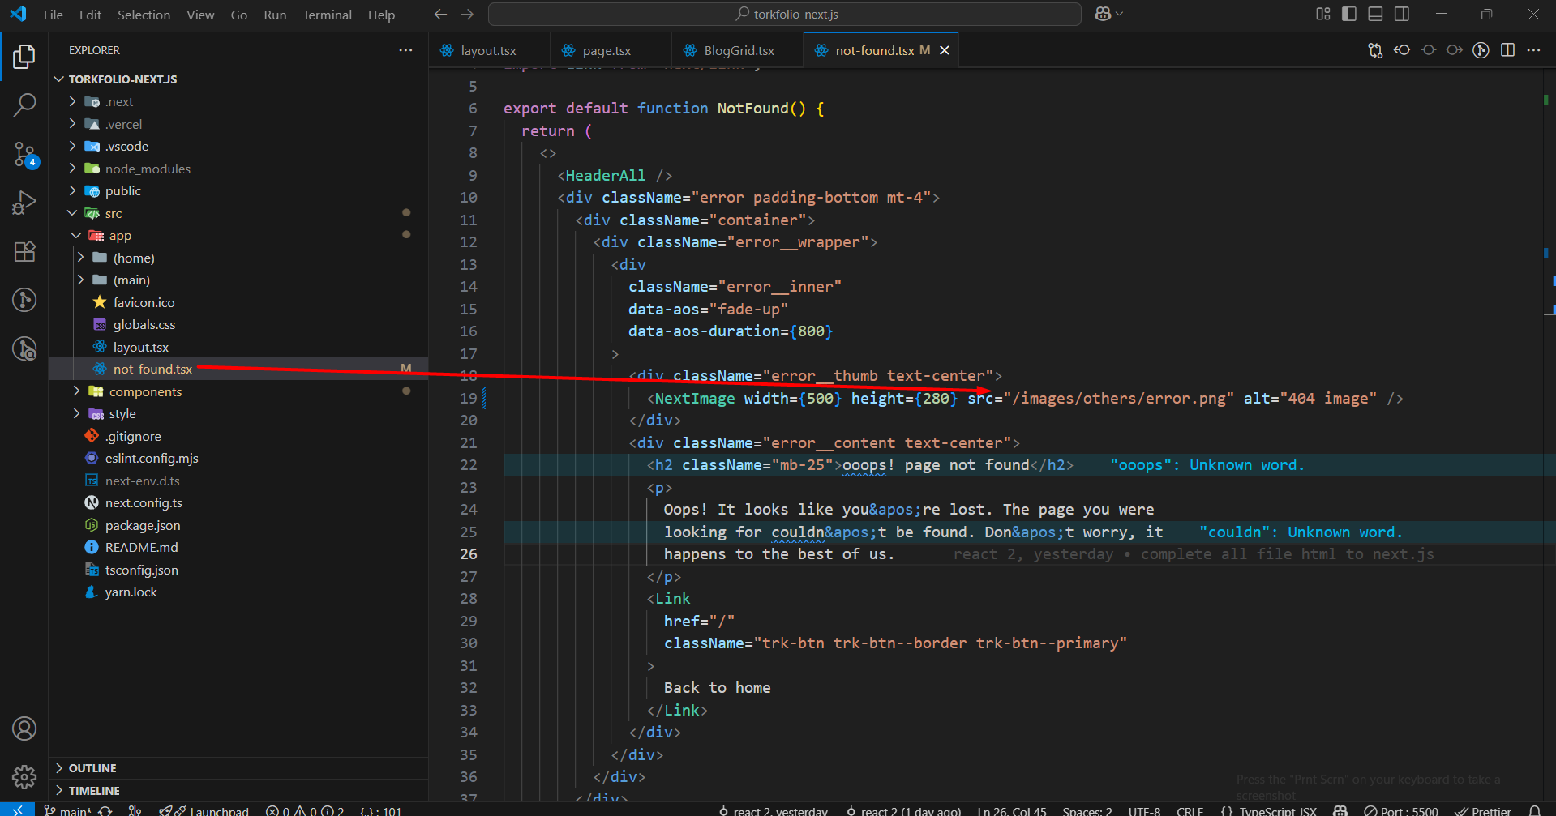The image size is (1556, 816).
Task: Toggle the Primary Side Bar
Action: click(x=1349, y=14)
